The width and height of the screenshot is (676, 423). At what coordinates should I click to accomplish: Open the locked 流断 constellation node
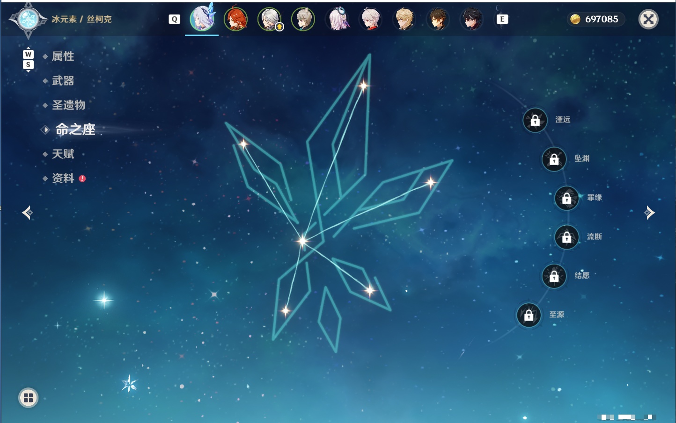567,237
